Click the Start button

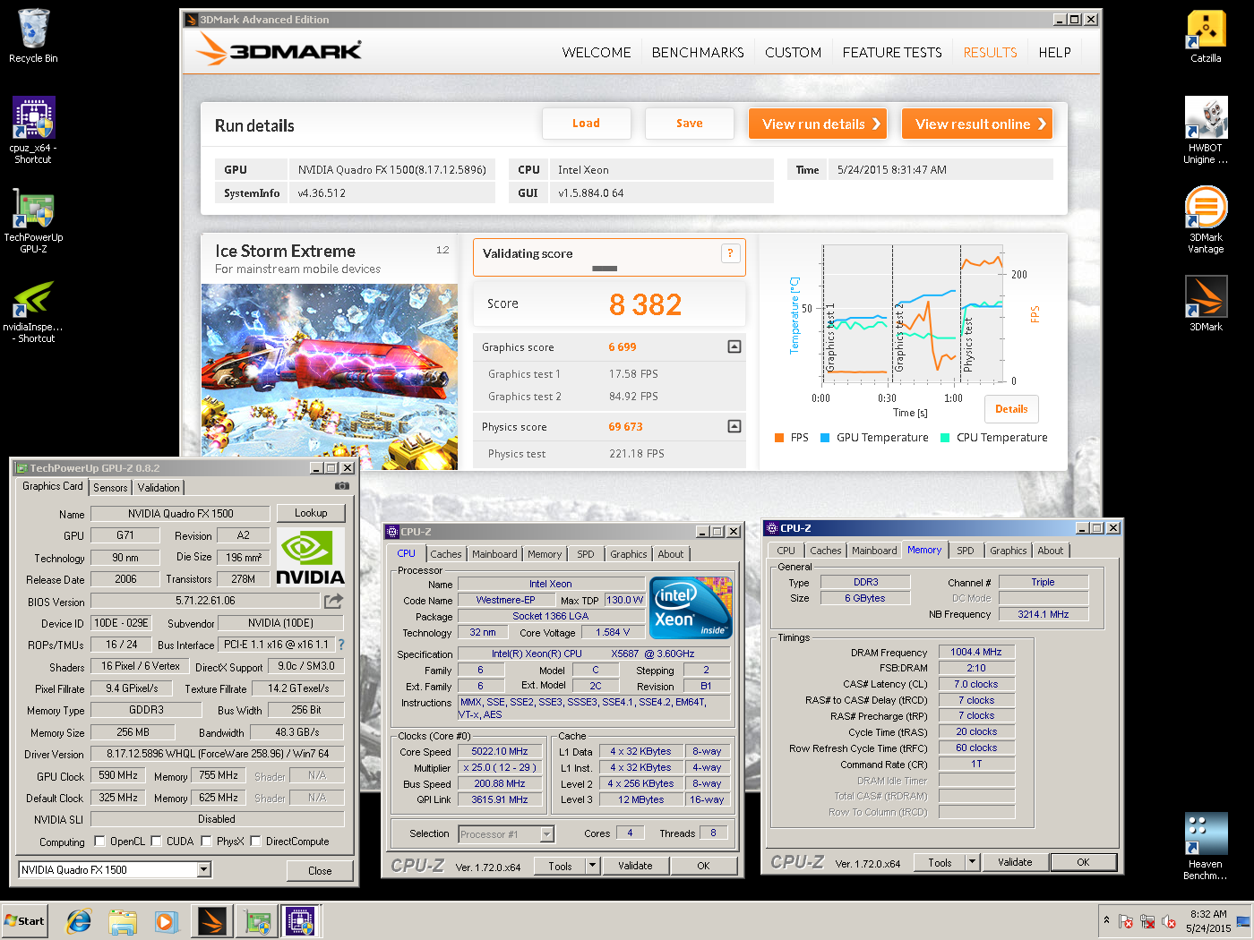(x=24, y=921)
